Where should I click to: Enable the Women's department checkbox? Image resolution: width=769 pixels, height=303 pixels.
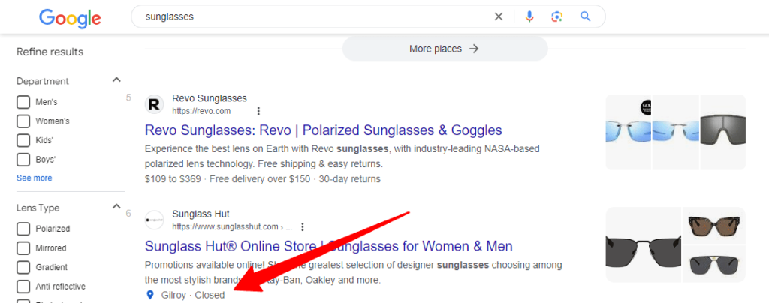[x=23, y=121]
